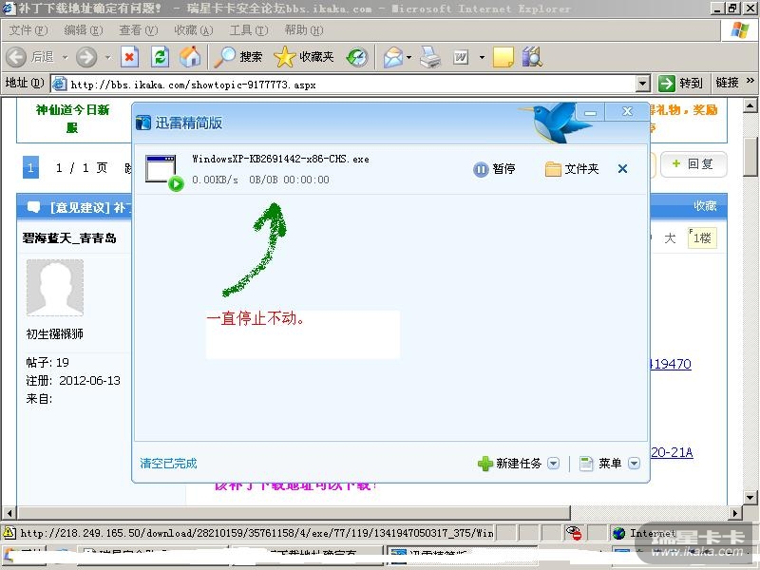760x570 pixels.
Task: Click the Edit with Word icon
Action: click(461, 57)
